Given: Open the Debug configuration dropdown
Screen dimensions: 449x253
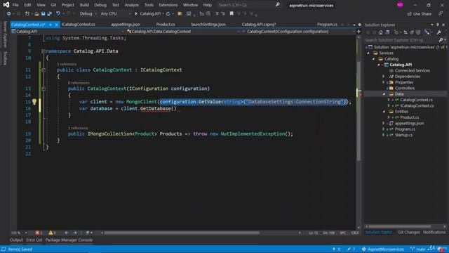Looking at the screenshot, I should pyautogui.click(x=88, y=14).
